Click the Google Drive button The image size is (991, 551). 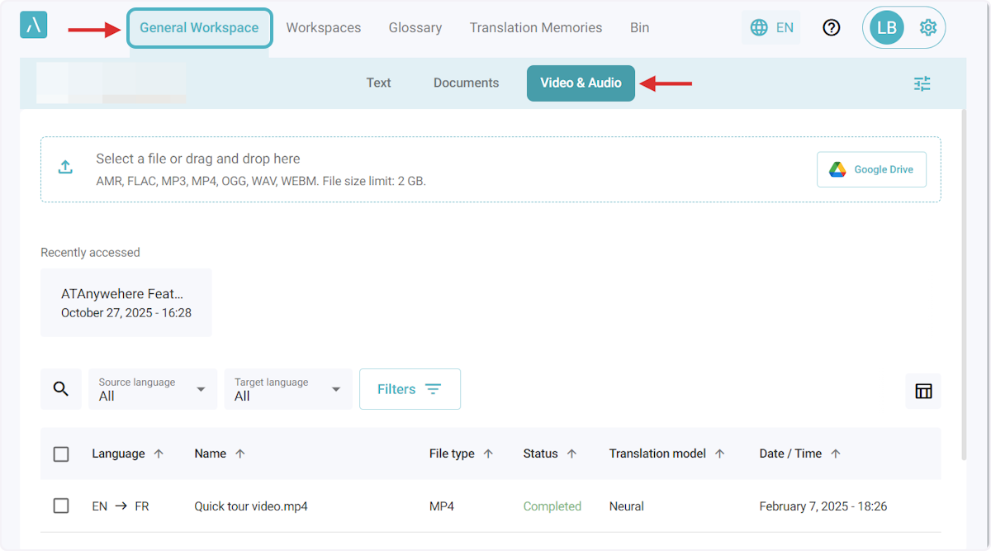(x=871, y=169)
